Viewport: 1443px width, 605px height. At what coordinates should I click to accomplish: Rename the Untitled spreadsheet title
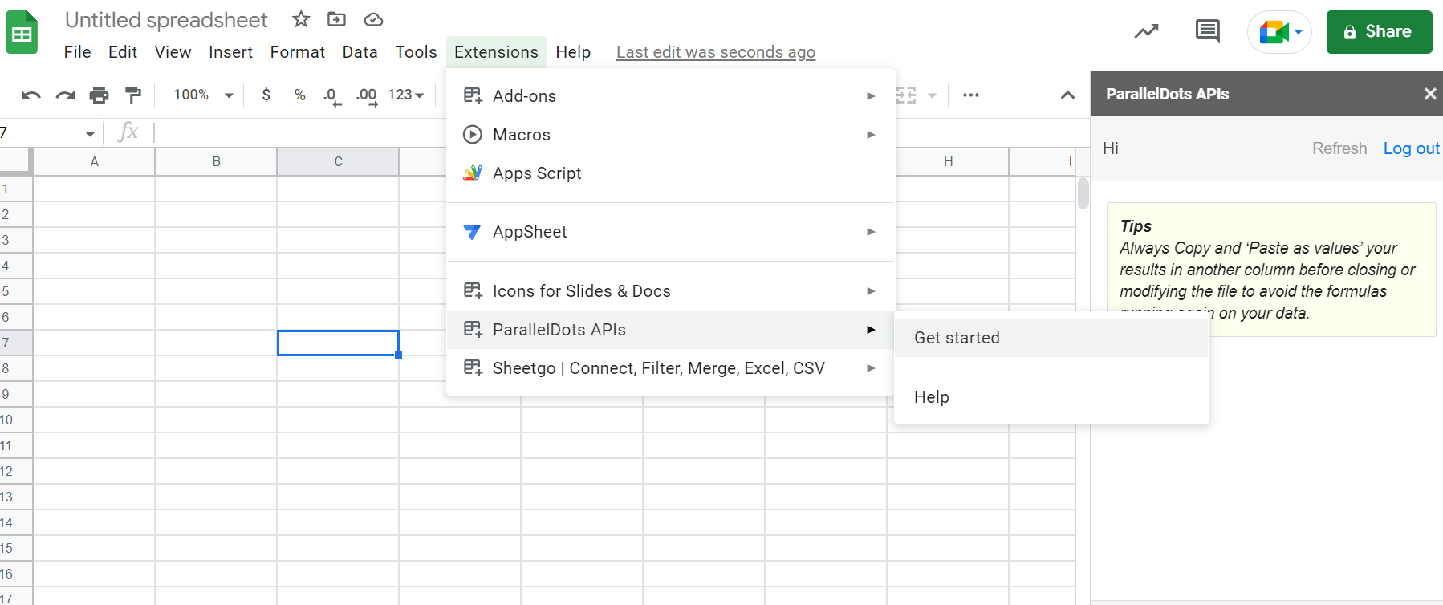[166, 19]
